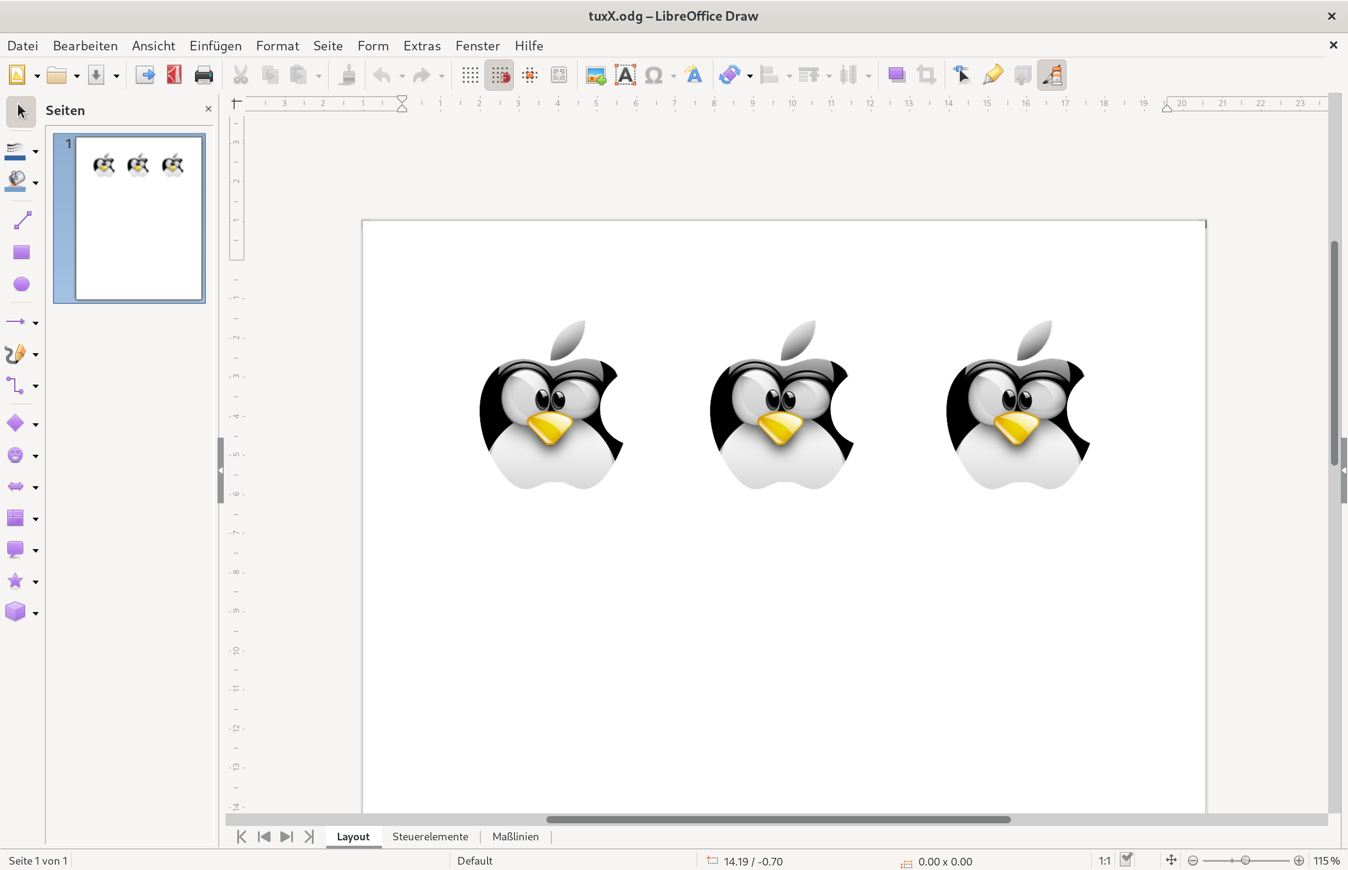This screenshot has height=870, width=1348.
Task: Click the 115% zoom level text
Action: 1326,861
